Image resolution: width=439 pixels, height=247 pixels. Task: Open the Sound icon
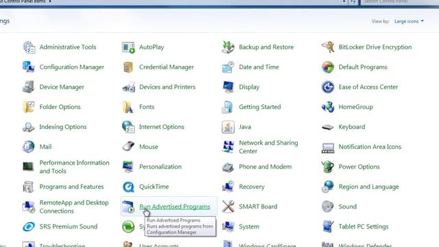pyautogui.click(x=328, y=207)
